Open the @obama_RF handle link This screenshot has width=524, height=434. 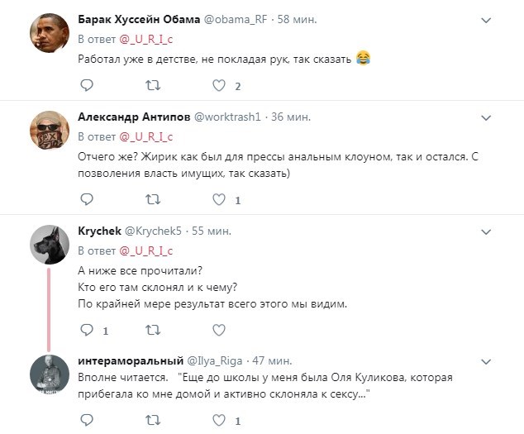(241, 18)
